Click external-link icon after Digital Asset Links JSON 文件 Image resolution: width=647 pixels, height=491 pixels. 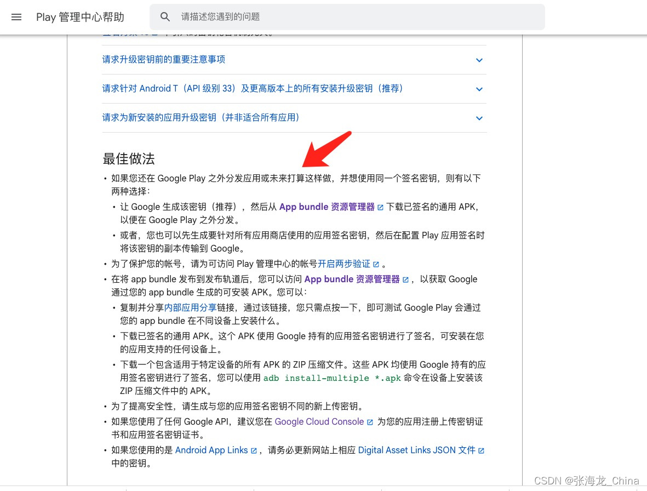coord(481,450)
